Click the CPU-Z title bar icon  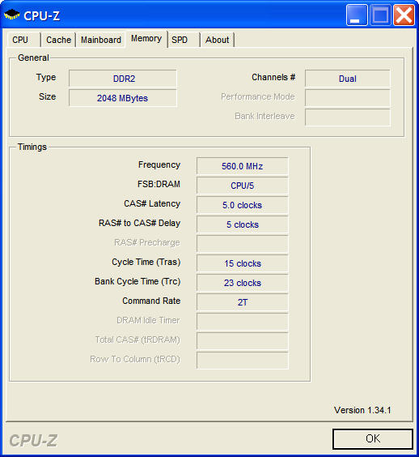click(x=11, y=15)
